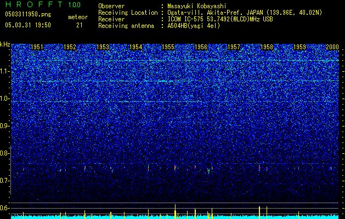The height and width of the screenshot is (219, 345).
Task: Click the 1952 time marker
Action: (70, 47)
